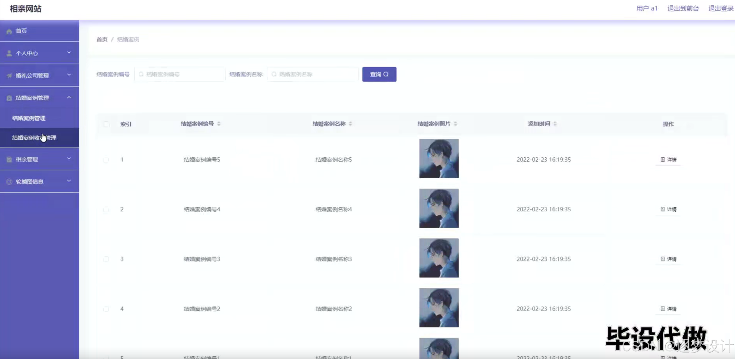The width and height of the screenshot is (735, 359).
Task: Check the checkbox for row 结婚案例编号2
Action: tap(106, 309)
